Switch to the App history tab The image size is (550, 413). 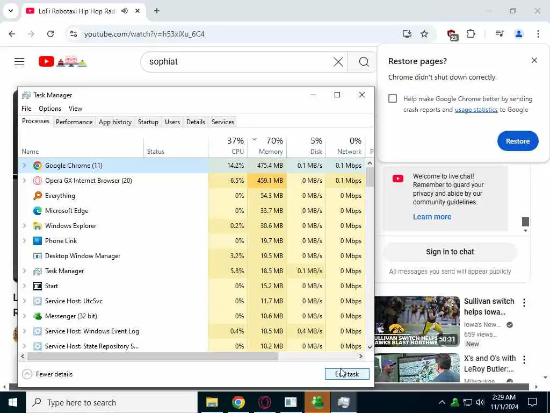[115, 122]
